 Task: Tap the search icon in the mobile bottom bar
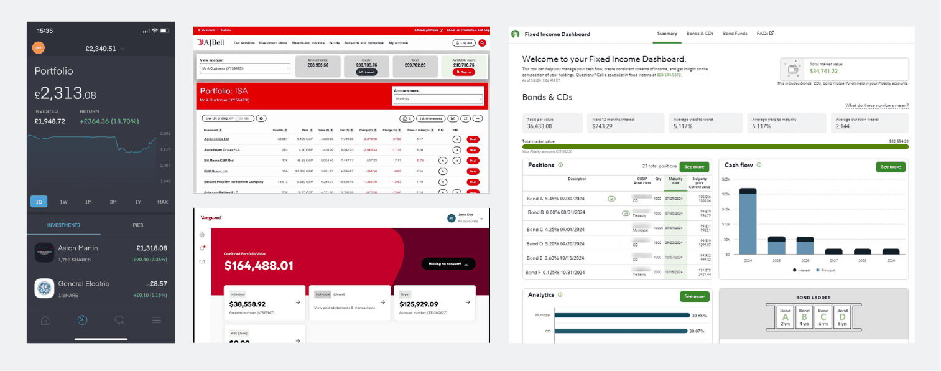tap(119, 321)
